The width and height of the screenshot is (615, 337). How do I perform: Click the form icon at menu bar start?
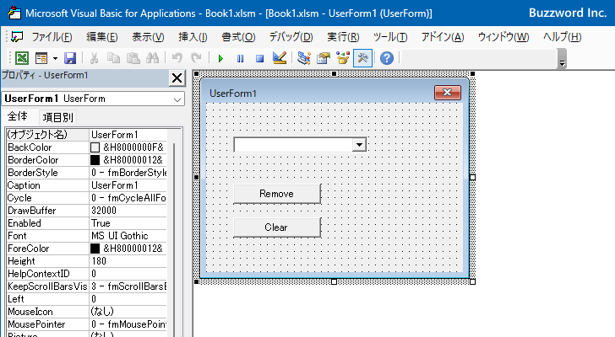17,37
